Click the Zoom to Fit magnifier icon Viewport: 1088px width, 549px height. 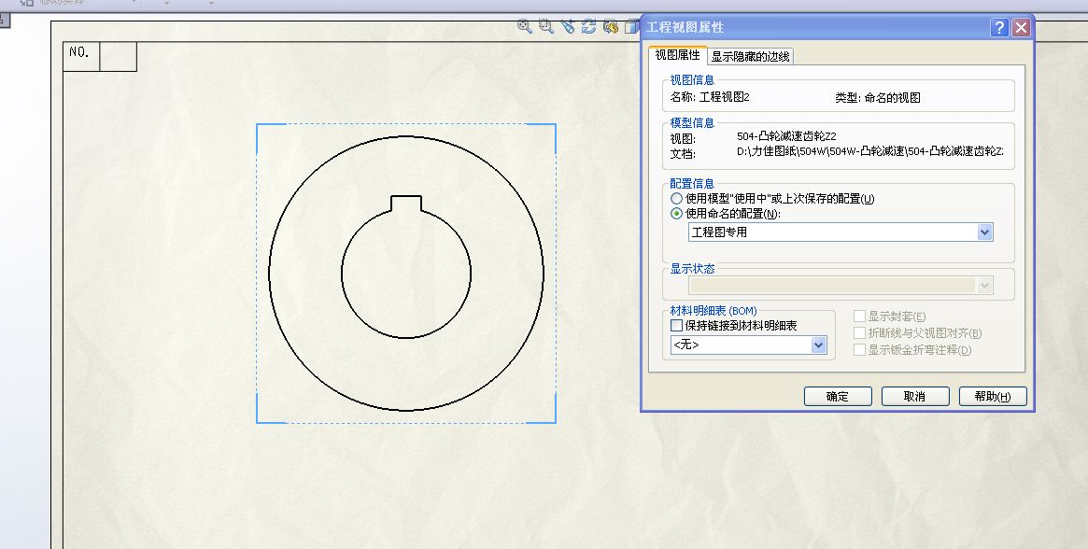point(525,26)
